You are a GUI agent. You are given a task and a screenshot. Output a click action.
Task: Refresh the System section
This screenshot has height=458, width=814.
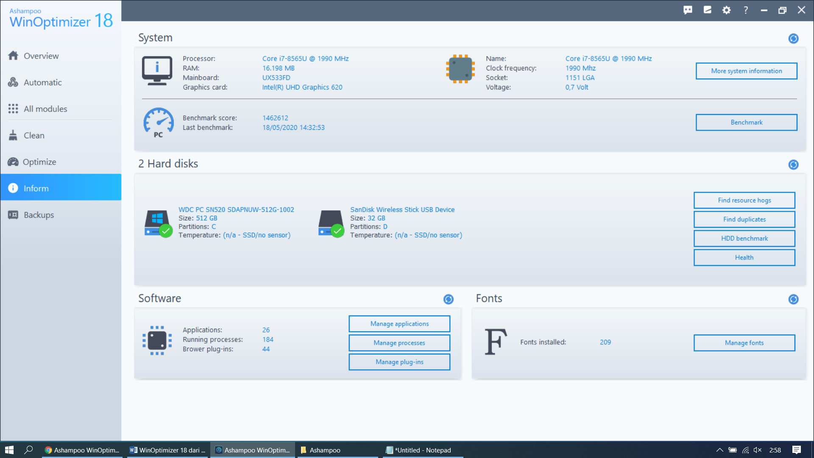(793, 39)
